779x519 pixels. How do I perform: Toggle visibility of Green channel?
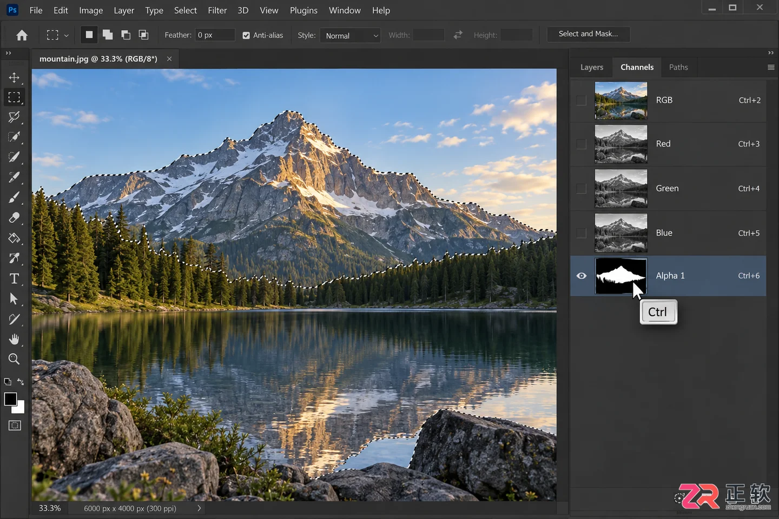pyautogui.click(x=581, y=188)
